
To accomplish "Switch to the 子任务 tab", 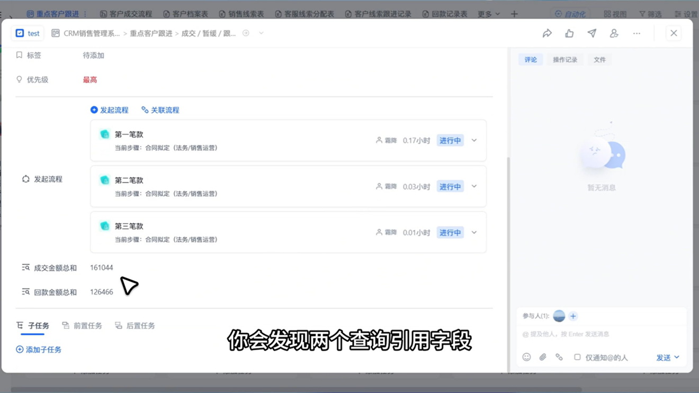I will [x=33, y=326].
